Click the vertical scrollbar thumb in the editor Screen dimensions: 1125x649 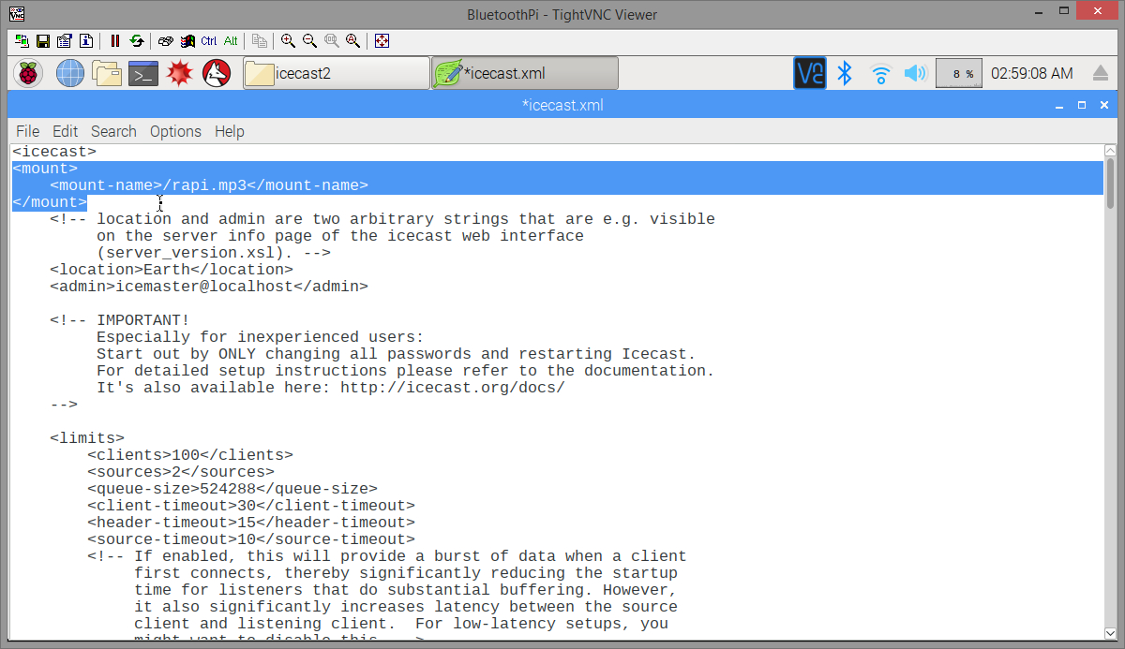[1111, 182]
